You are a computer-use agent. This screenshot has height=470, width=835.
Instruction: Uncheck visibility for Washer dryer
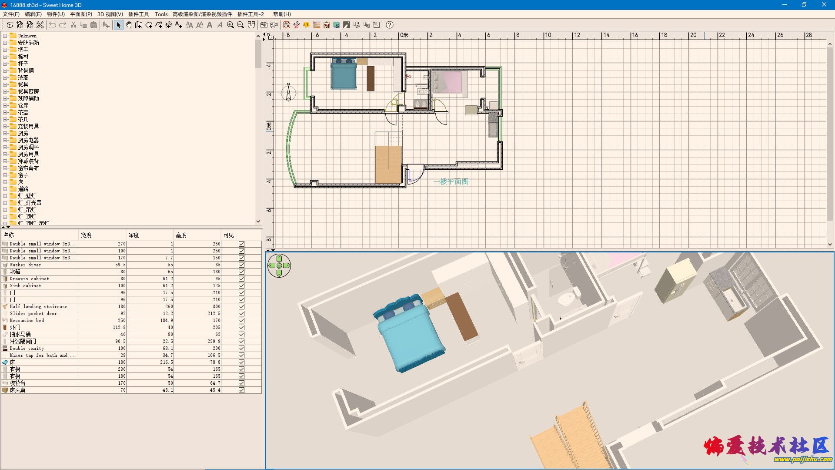click(x=241, y=265)
